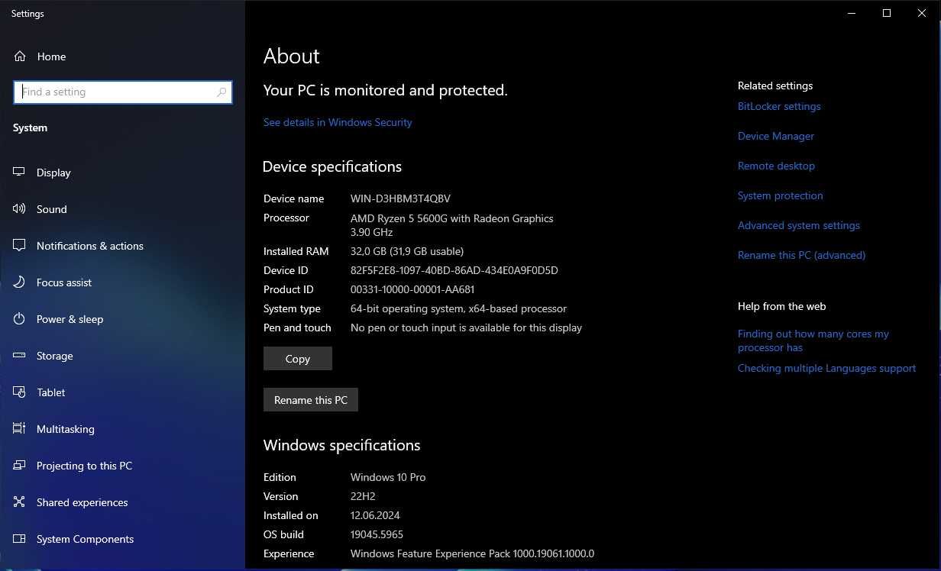
Task: Focus the Find a setting search box
Action: point(123,92)
